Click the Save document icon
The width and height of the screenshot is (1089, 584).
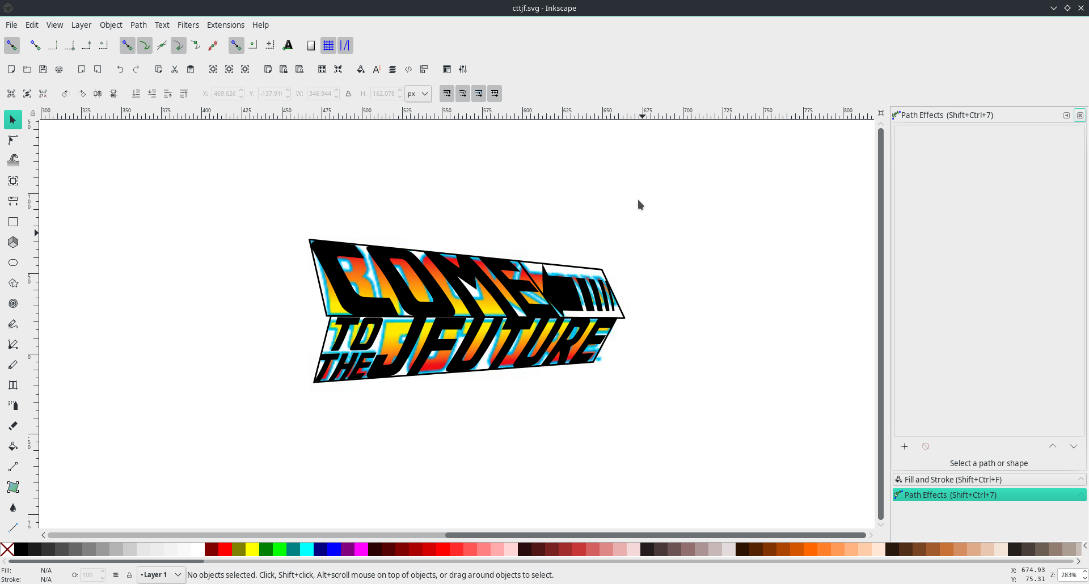pos(43,69)
